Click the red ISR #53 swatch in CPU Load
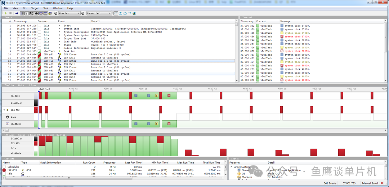389x187 pixels. click(36, 144)
